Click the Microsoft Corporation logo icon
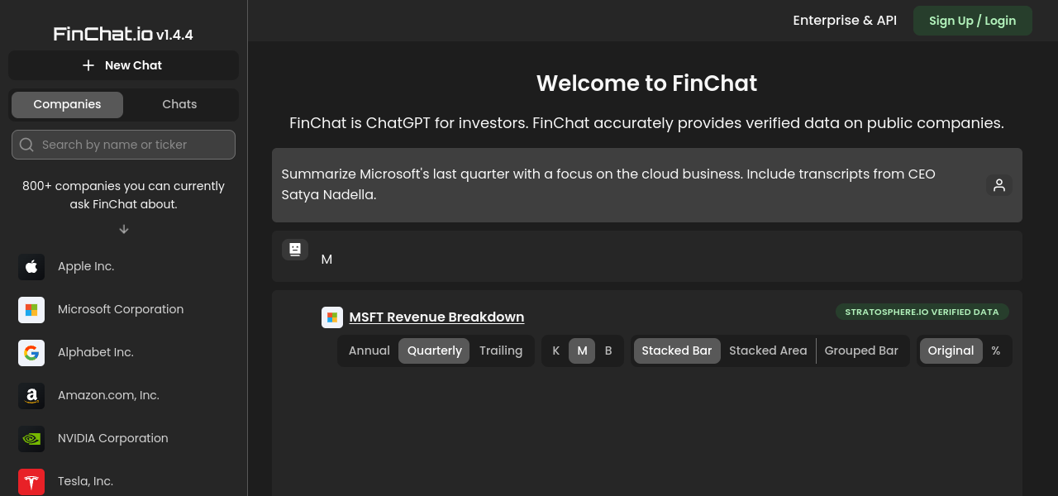 [31, 309]
